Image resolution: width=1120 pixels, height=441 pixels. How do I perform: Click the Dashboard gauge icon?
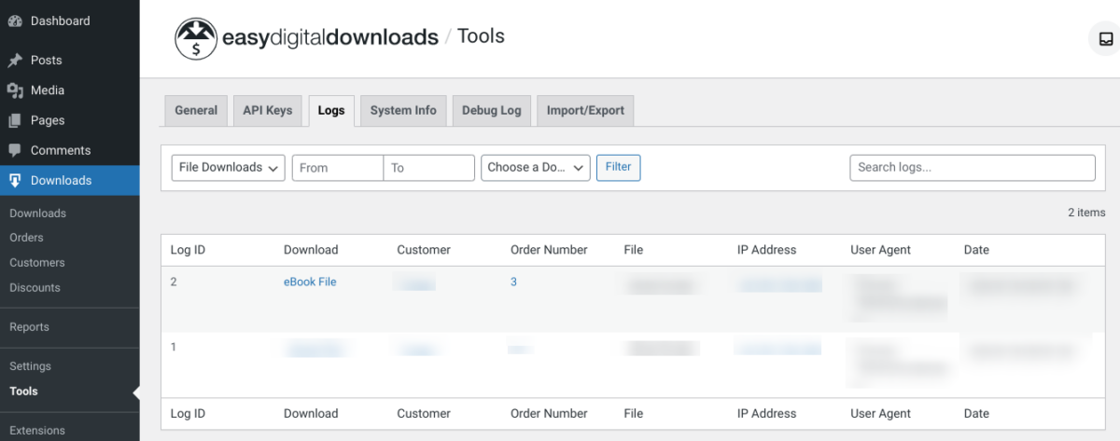pyautogui.click(x=15, y=21)
